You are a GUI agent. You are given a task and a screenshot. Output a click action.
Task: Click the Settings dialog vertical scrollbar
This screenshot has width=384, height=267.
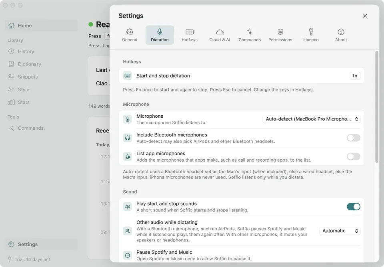click(x=377, y=107)
